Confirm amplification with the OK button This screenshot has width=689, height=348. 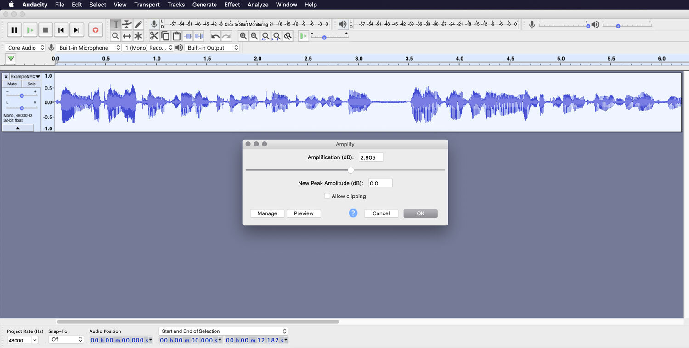[x=420, y=213]
